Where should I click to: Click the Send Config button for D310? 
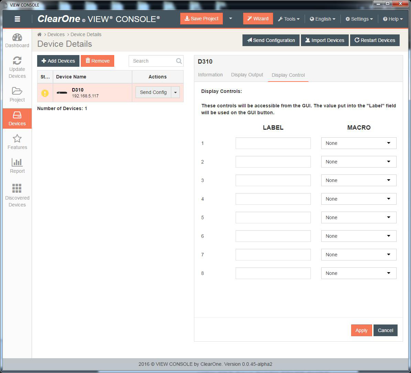(153, 92)
